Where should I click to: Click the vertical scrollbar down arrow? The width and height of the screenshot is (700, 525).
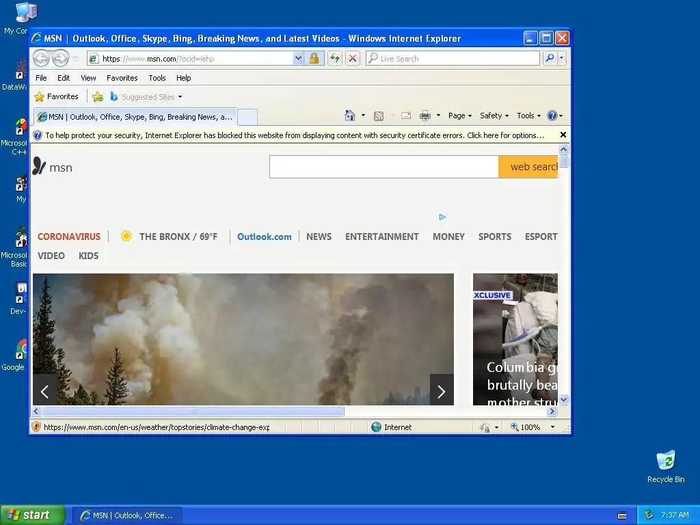click(563, 399)
